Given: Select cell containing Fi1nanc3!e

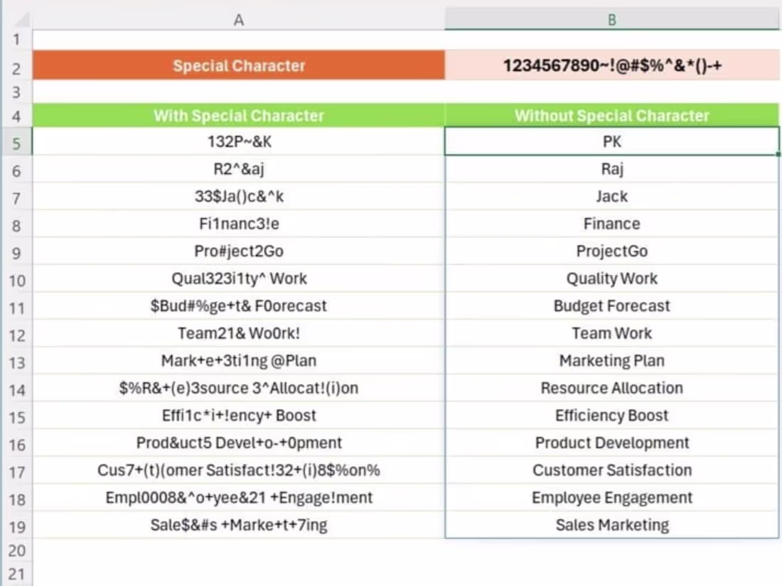Looking at the screenshot, I should 239,224.
